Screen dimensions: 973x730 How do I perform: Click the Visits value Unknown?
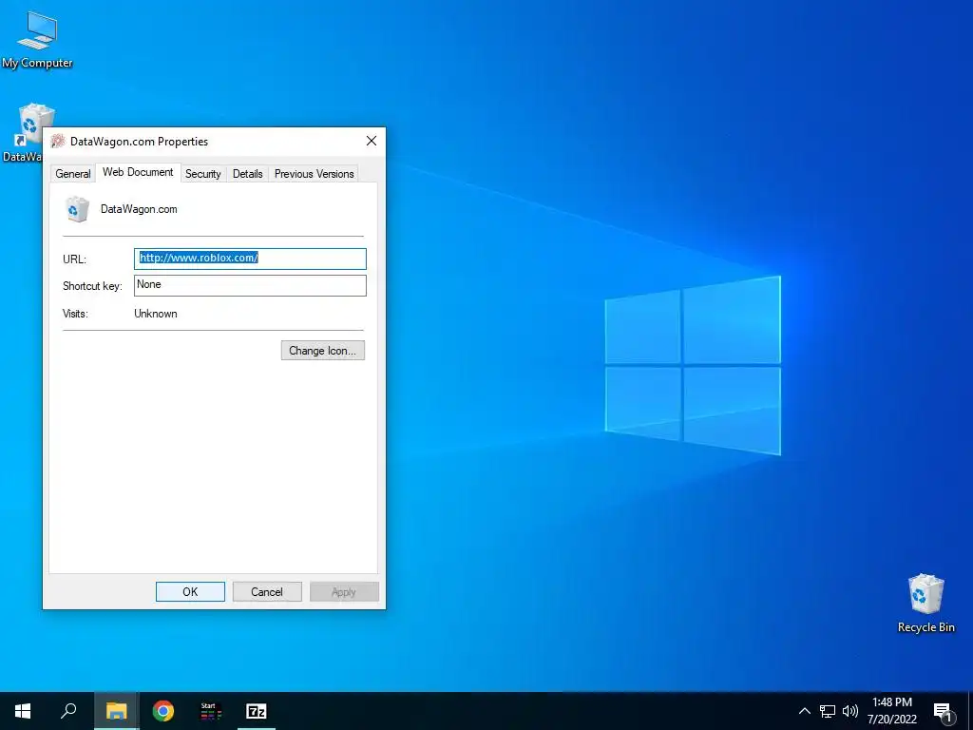point(156,314)
